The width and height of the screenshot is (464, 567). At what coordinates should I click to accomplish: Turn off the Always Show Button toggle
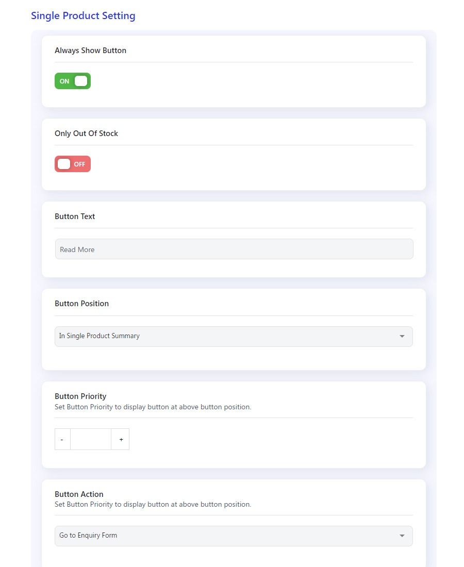coord(72,81)
